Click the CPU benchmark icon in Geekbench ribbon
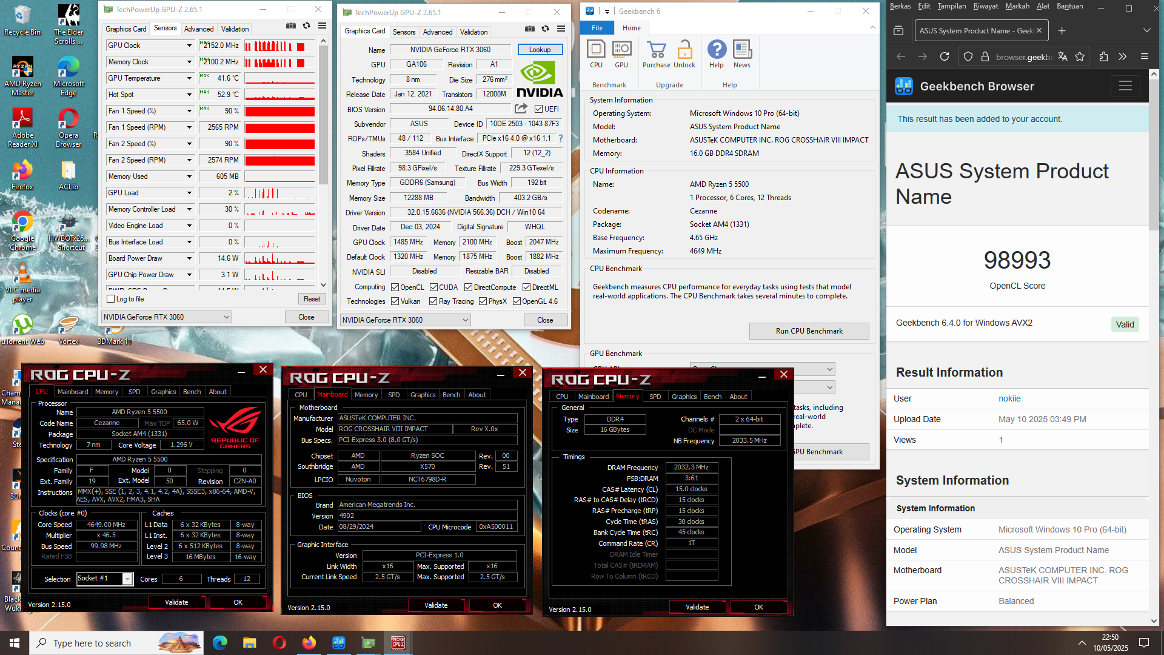Screen dimensions: 1164x655 click(596, 54)
